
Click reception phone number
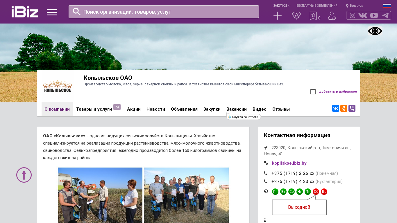click(x=293, y=173)
